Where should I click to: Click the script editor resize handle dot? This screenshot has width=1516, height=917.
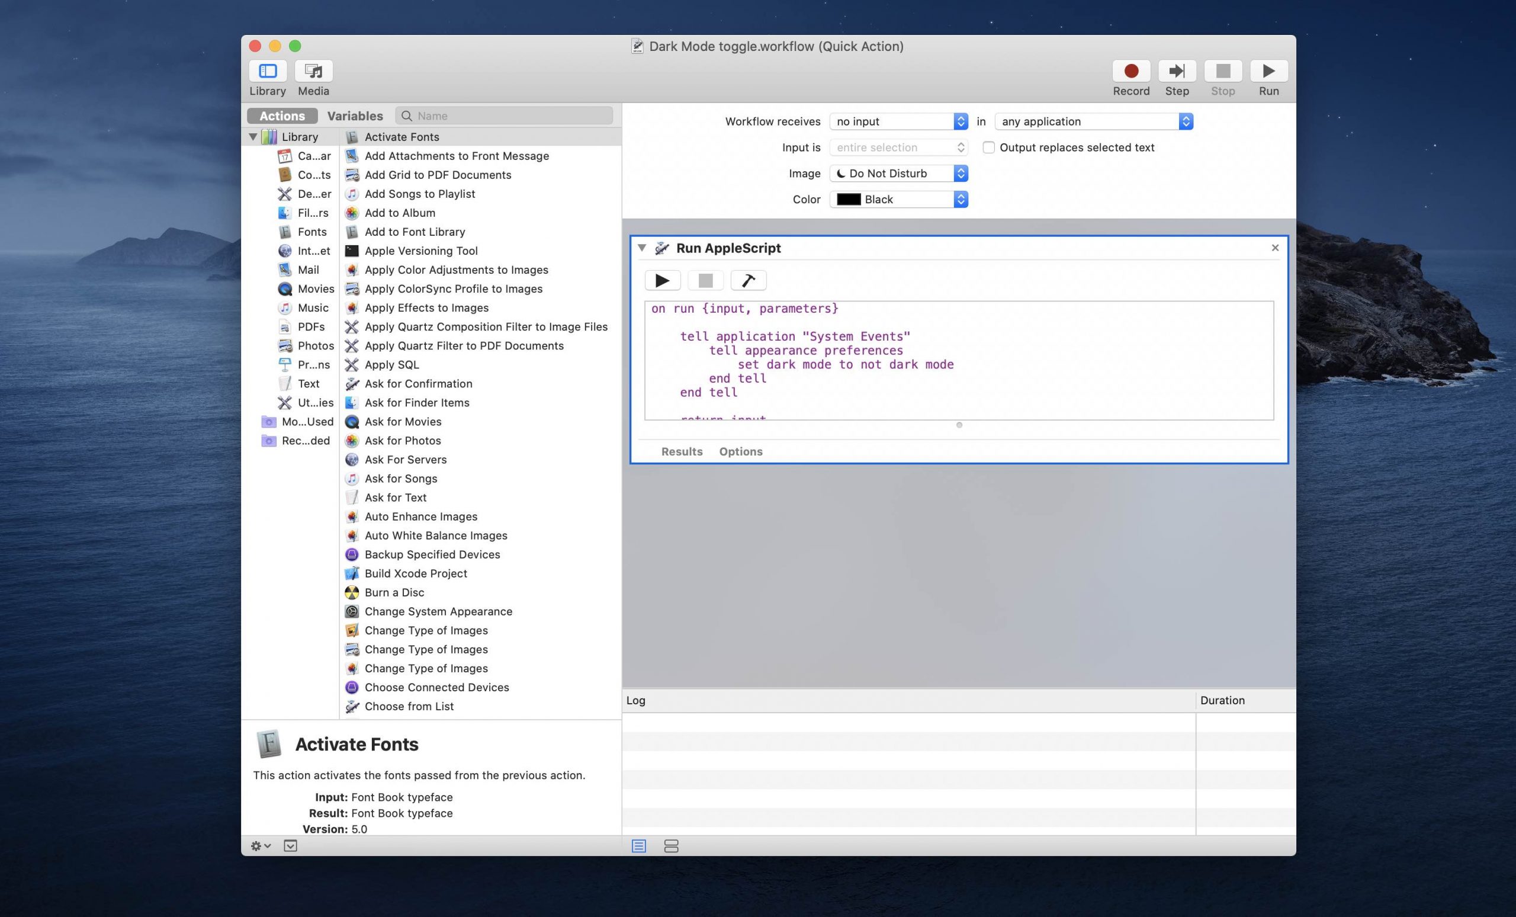(959, 425)
